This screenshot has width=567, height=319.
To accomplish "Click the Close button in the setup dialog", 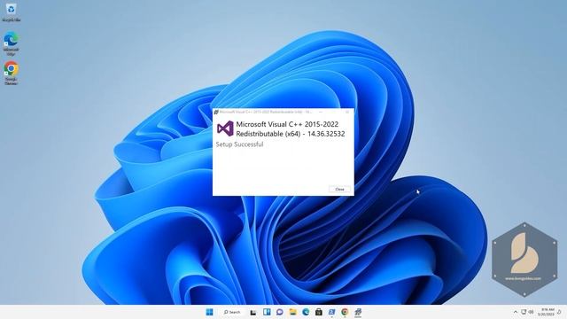I will [x=339, y=189].
